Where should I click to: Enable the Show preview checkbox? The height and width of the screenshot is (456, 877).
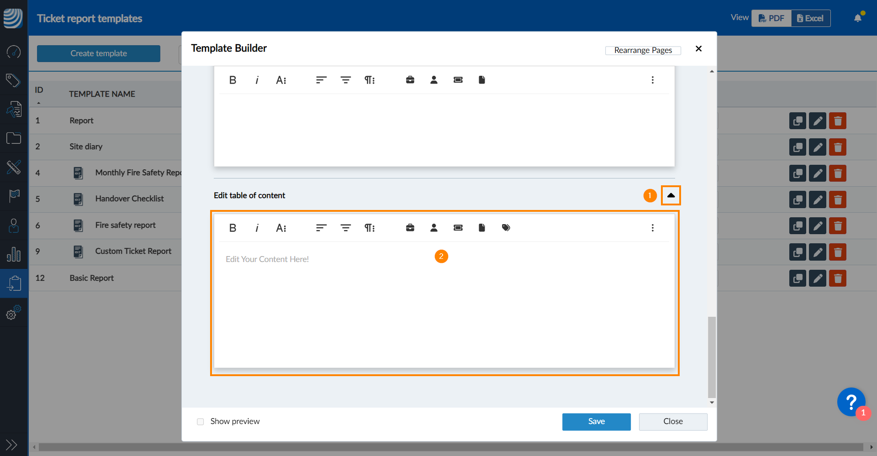(201, 422)
